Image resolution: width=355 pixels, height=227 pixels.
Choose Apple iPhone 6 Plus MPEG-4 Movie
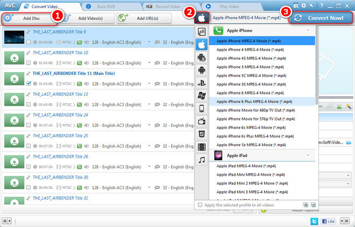(x=262, y=102)
